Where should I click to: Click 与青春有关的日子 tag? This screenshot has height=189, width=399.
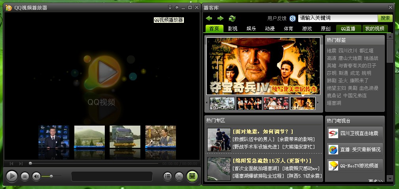point(357,66)
